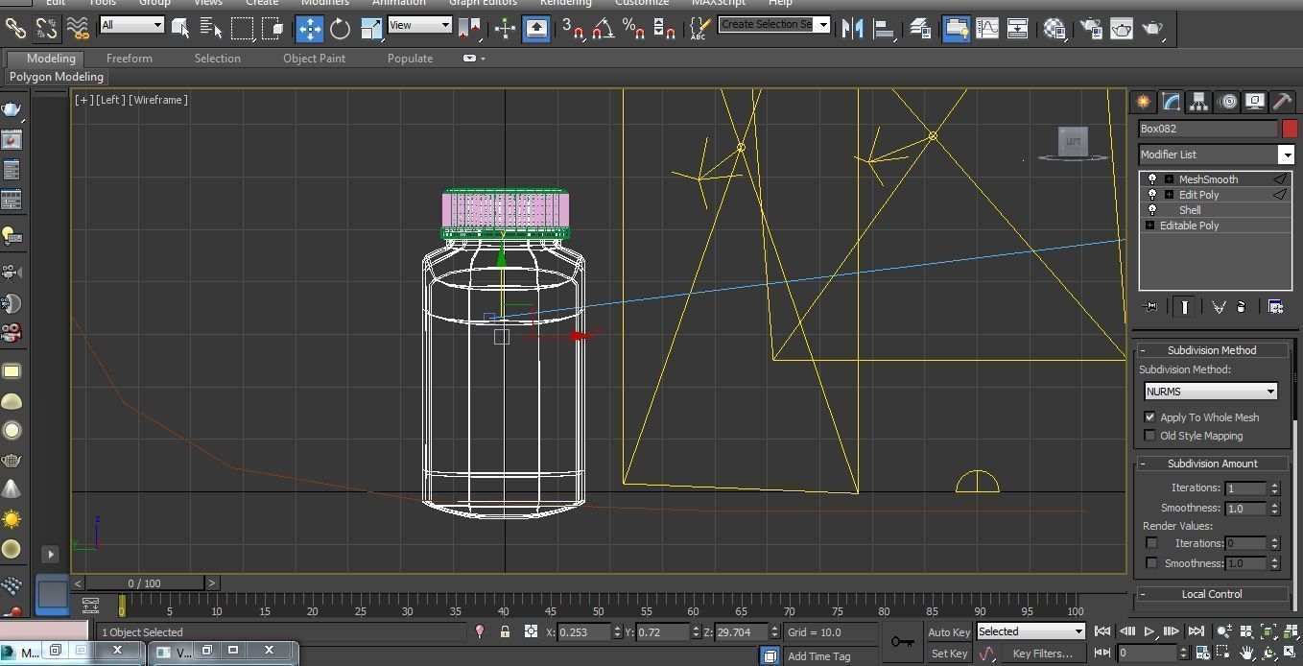This screenshot has height=666, width=1303.
Task: Click the Object name field Box082
Action: click(x=1208, y=129)
